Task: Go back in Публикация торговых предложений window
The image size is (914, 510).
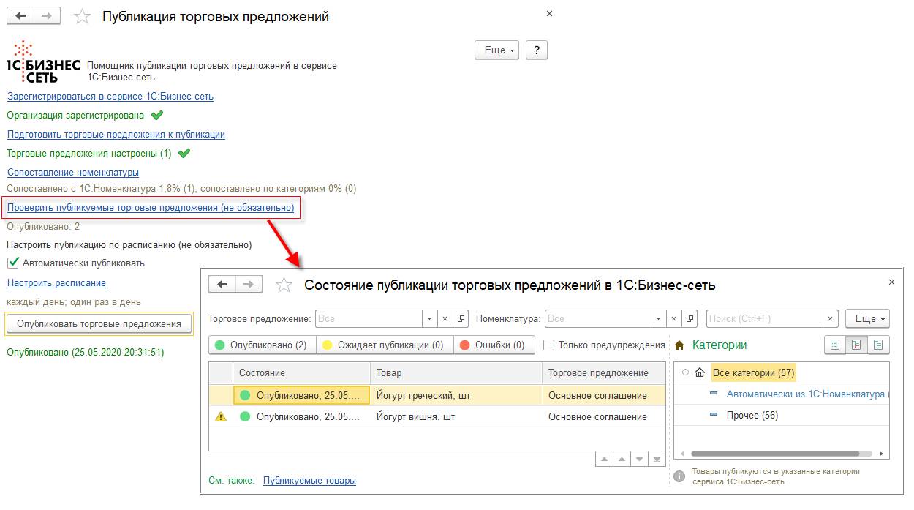Action: pyautogui.click(x=20, y=16)
